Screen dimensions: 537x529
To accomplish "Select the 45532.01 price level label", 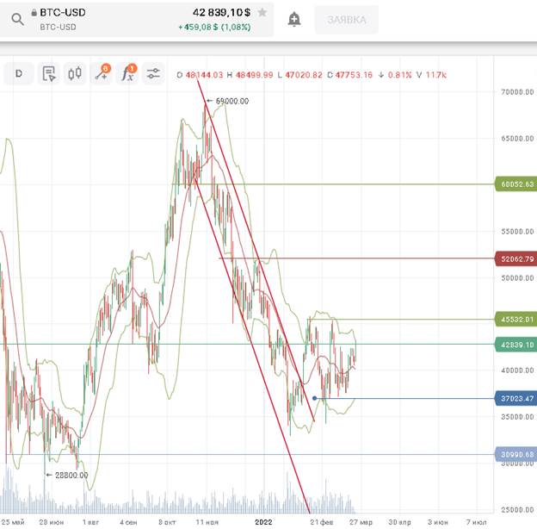I will 516,319.
